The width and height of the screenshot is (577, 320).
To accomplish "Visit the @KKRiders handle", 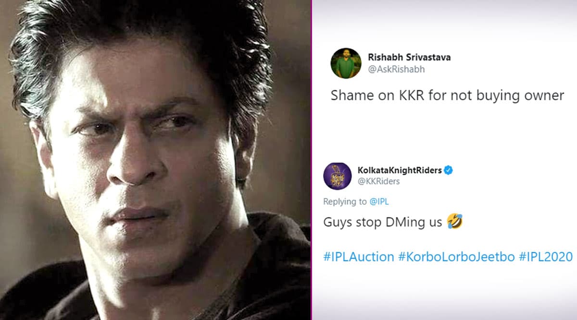I will (x=379, y=181).
